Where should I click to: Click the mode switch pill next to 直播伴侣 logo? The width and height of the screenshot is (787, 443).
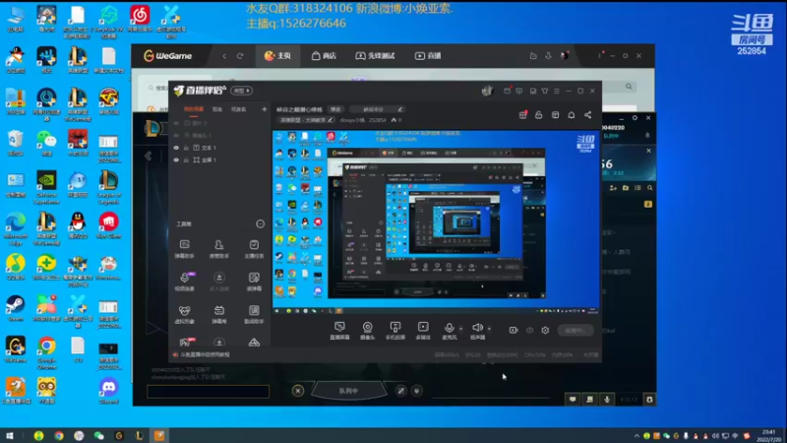click(241, 91)
